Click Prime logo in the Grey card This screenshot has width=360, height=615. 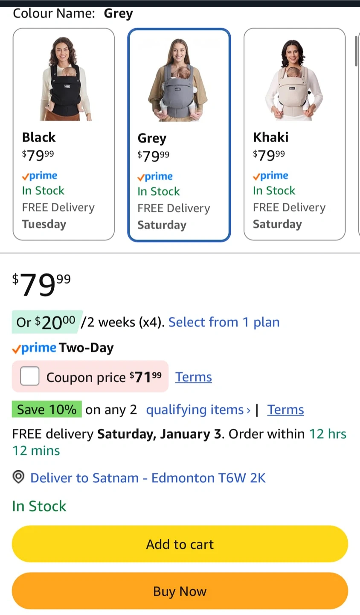[155, 177]
